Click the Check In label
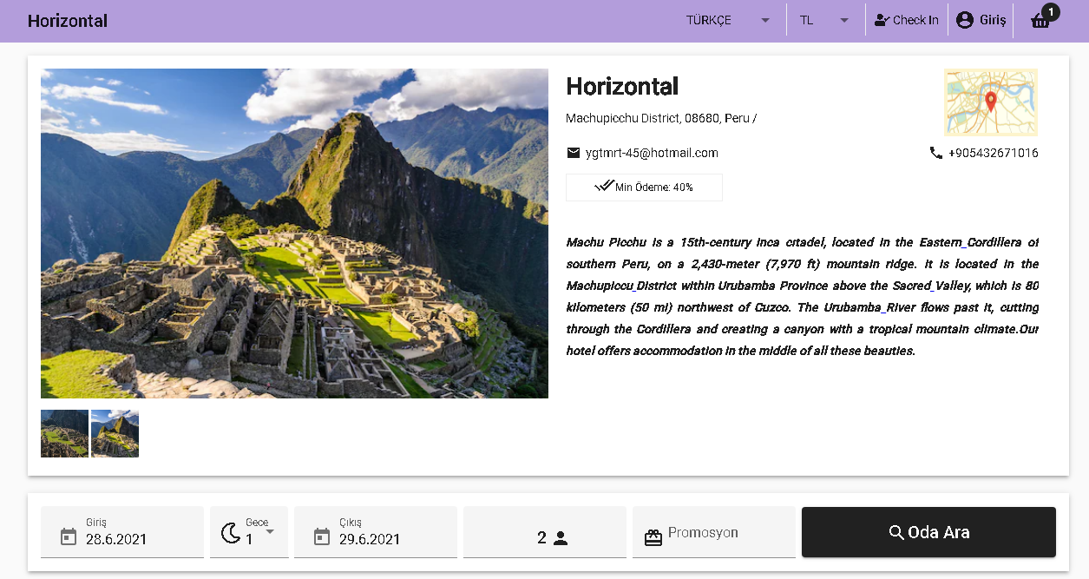 click(915, 20)
